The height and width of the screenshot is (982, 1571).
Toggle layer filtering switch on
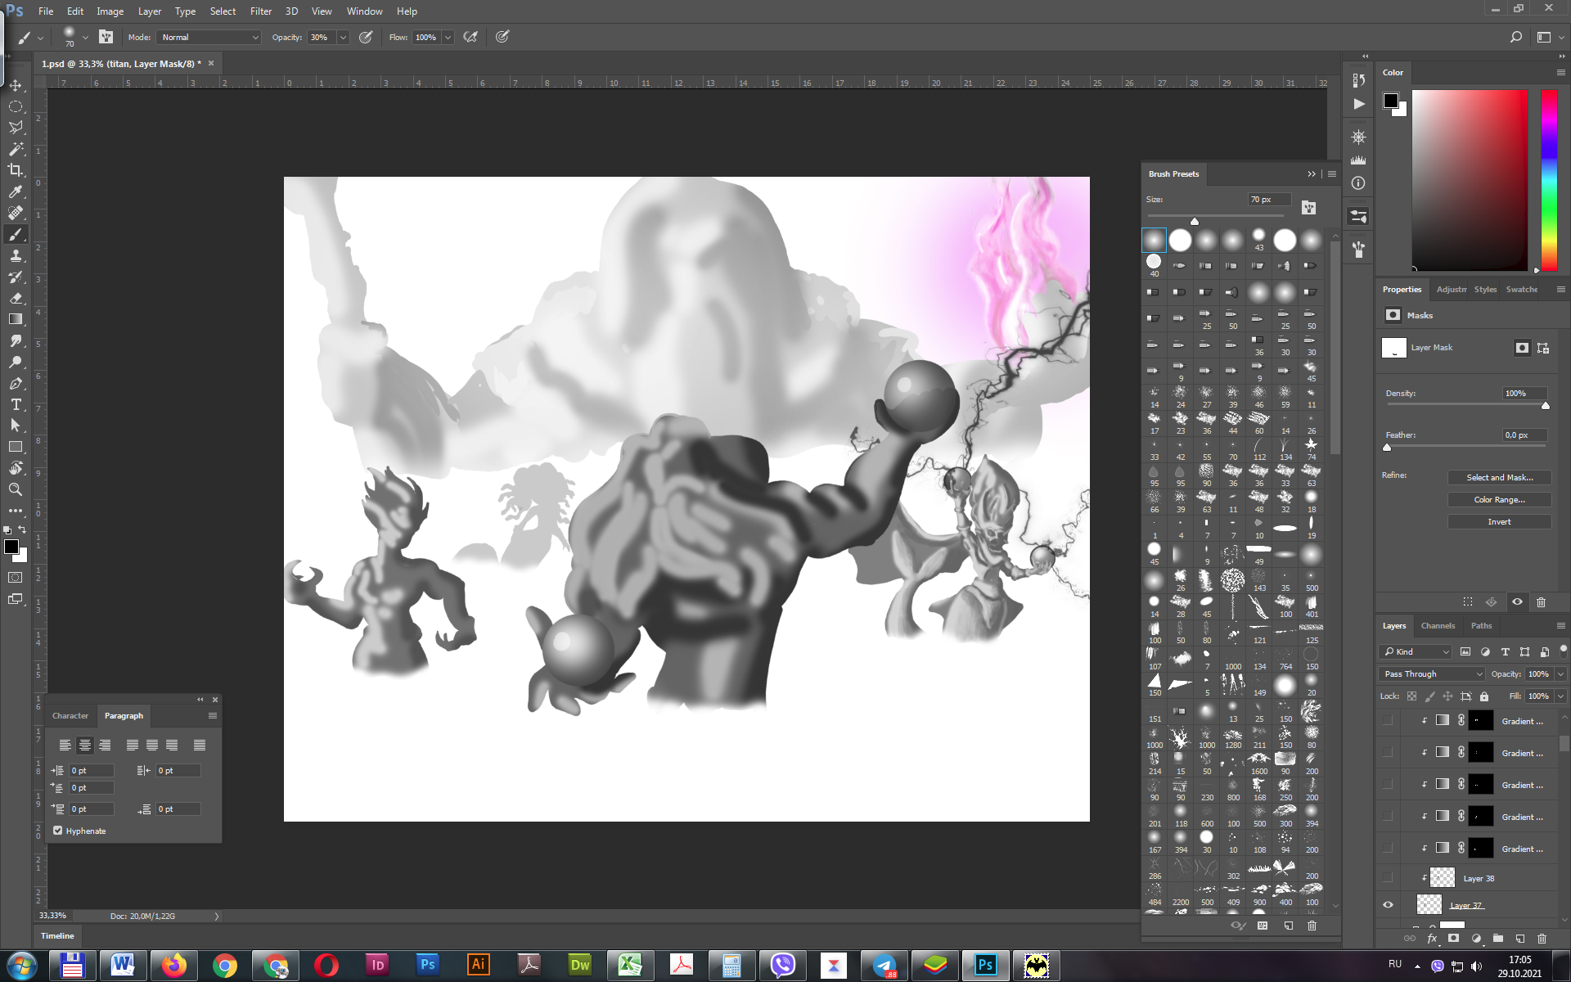(x=1563, y=651)
